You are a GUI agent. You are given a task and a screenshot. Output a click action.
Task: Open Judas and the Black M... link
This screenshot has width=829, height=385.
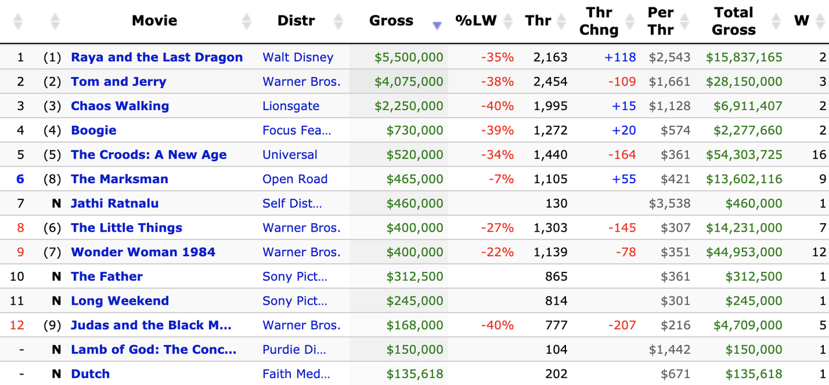pyautogui.click(x=151, y=325)
